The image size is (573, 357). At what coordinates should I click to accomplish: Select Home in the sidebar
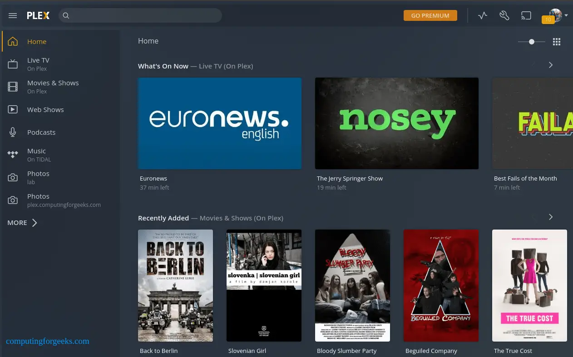click(37, 41)
